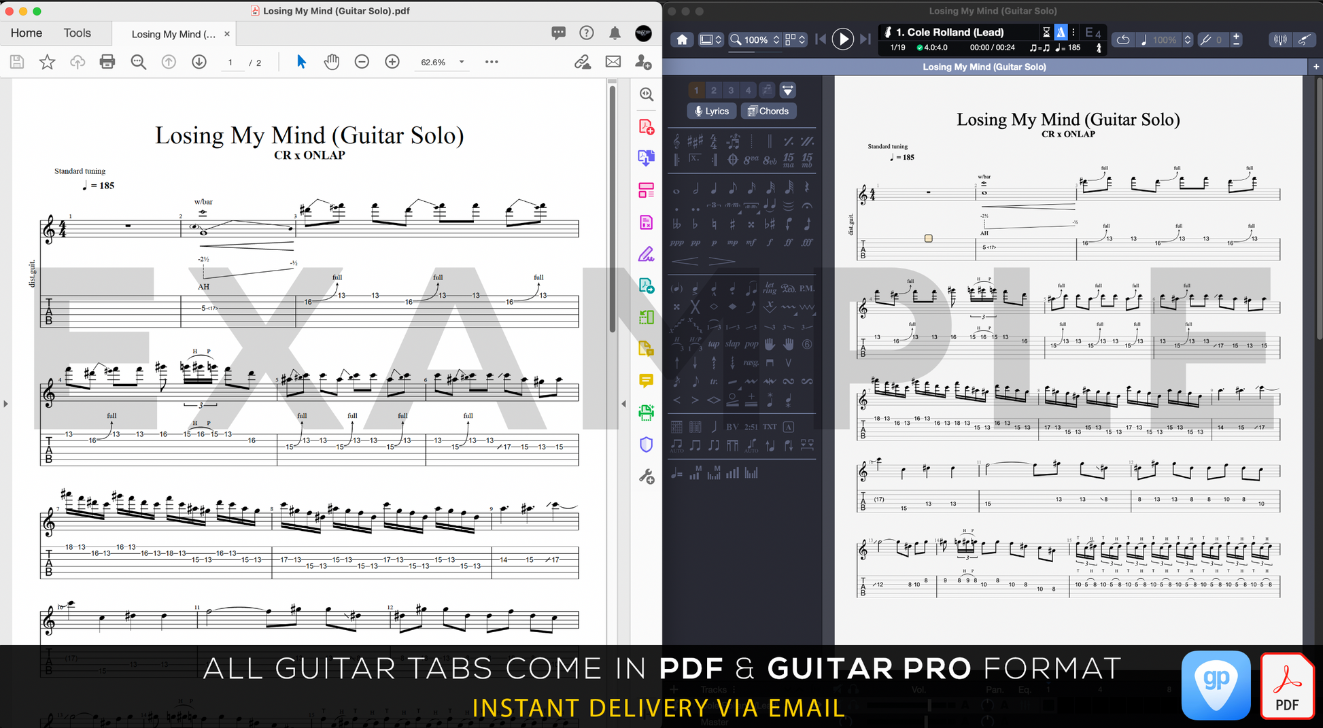Click the page number input field
This screenshot has width=1323, height=728.
[x=230, y=63]
